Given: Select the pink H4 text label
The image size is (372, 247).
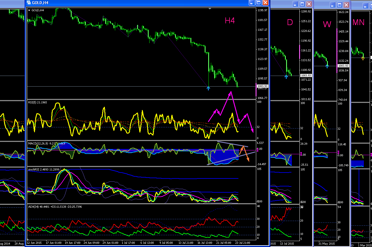Looking at the screenshot, I should point(230,20).
